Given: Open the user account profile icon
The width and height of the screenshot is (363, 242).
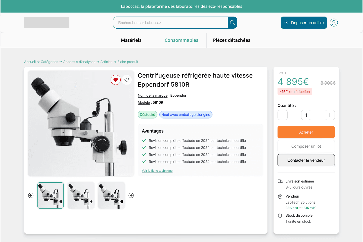Looking at the screenshot, I should [x=334, y=23].
